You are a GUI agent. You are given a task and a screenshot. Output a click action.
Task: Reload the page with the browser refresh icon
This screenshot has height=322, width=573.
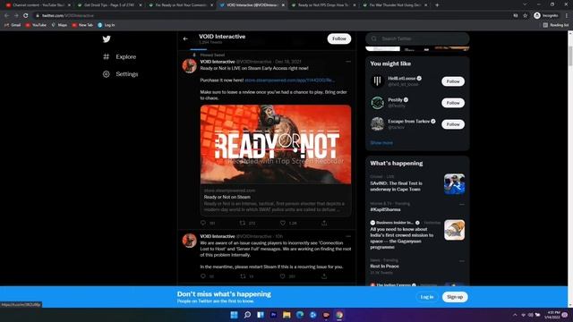tap(26, 16)
